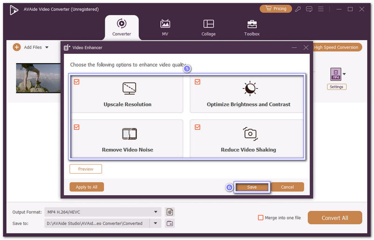Viewport: 374px width, 240px height.
Task: Click the register key icon in title bar
Action: click(x=298, y=9)
